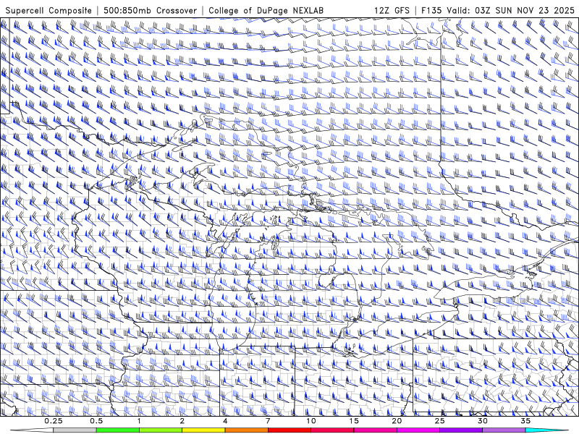Click the "12Z GFS" model run label

pyautogui.click(x=392, y=11)
